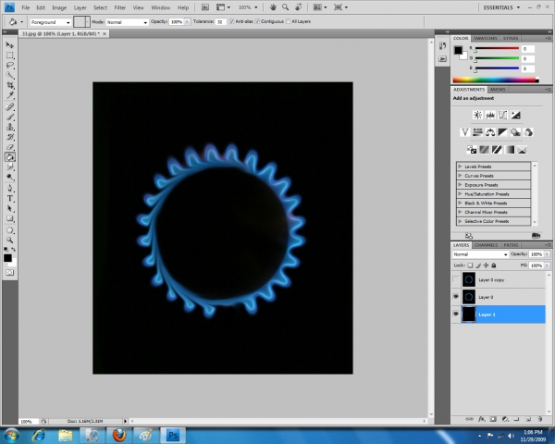Select the Type tool

click(x=10, y=198)
